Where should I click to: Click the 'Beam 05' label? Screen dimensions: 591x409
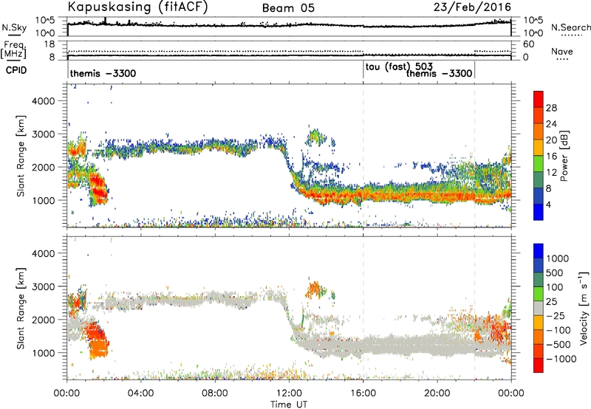288,8
